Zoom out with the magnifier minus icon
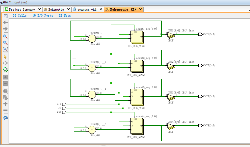Viewport: 250px width, 147px height. point(5,43)
